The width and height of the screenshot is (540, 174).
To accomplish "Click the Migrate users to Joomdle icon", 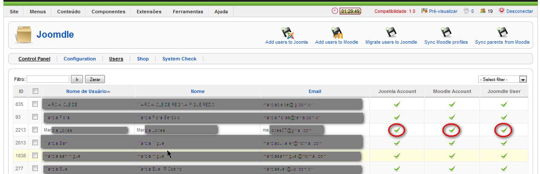I will (391, 33).
